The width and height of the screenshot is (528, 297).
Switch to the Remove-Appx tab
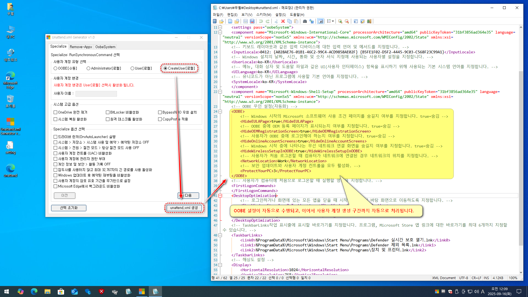pos(81,47)
